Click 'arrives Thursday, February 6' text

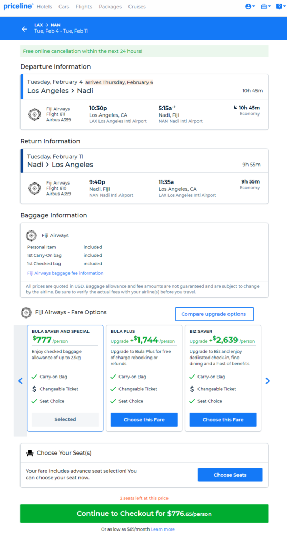click(119, 82)
